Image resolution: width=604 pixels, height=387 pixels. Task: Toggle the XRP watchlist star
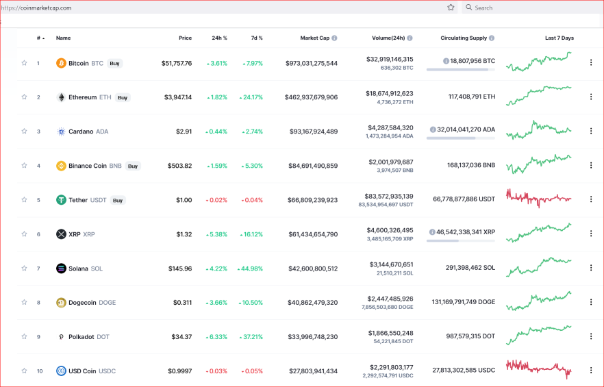(24, 234)
